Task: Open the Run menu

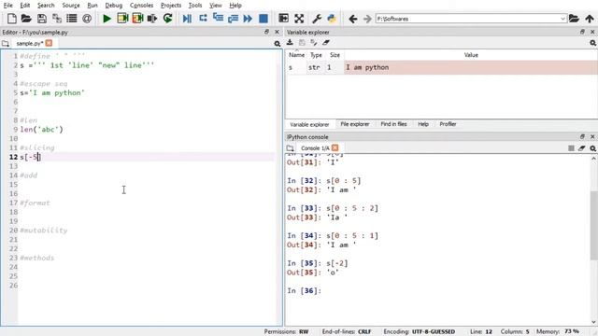Action: (x=93, y=6)
